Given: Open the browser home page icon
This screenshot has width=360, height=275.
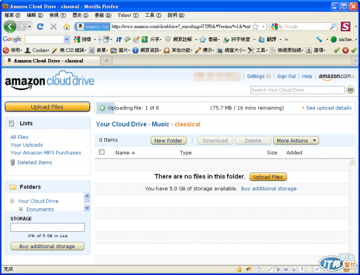Looking at the screenshot, I should point(67,26).
